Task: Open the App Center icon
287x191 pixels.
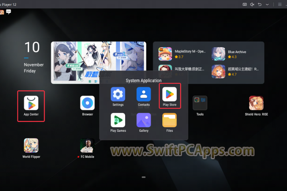Action: pyautogui.click(x=31, y=103)
